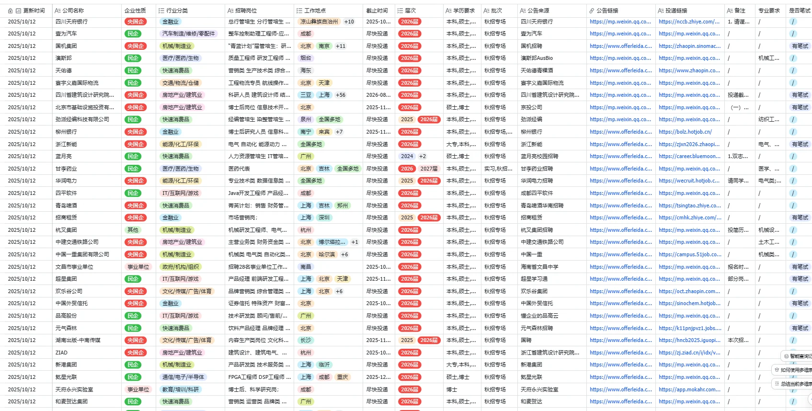Image resolution: width=812 pixels, height=411 pixels.
Task: Open the 如何使用多维表 suggestion chip
Action: 792,370
